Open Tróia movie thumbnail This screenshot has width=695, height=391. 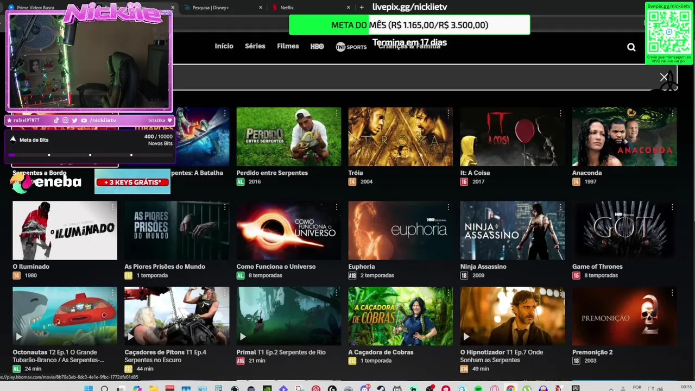(401, 136)
